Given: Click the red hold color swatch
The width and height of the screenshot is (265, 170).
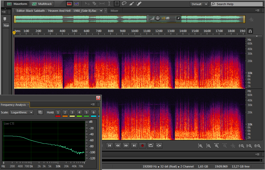Looking at the screenshot, I should pyautogui.click(x=58, y=116).
